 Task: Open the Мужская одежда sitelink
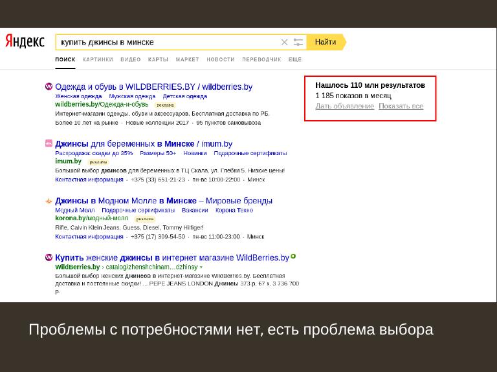132,96
